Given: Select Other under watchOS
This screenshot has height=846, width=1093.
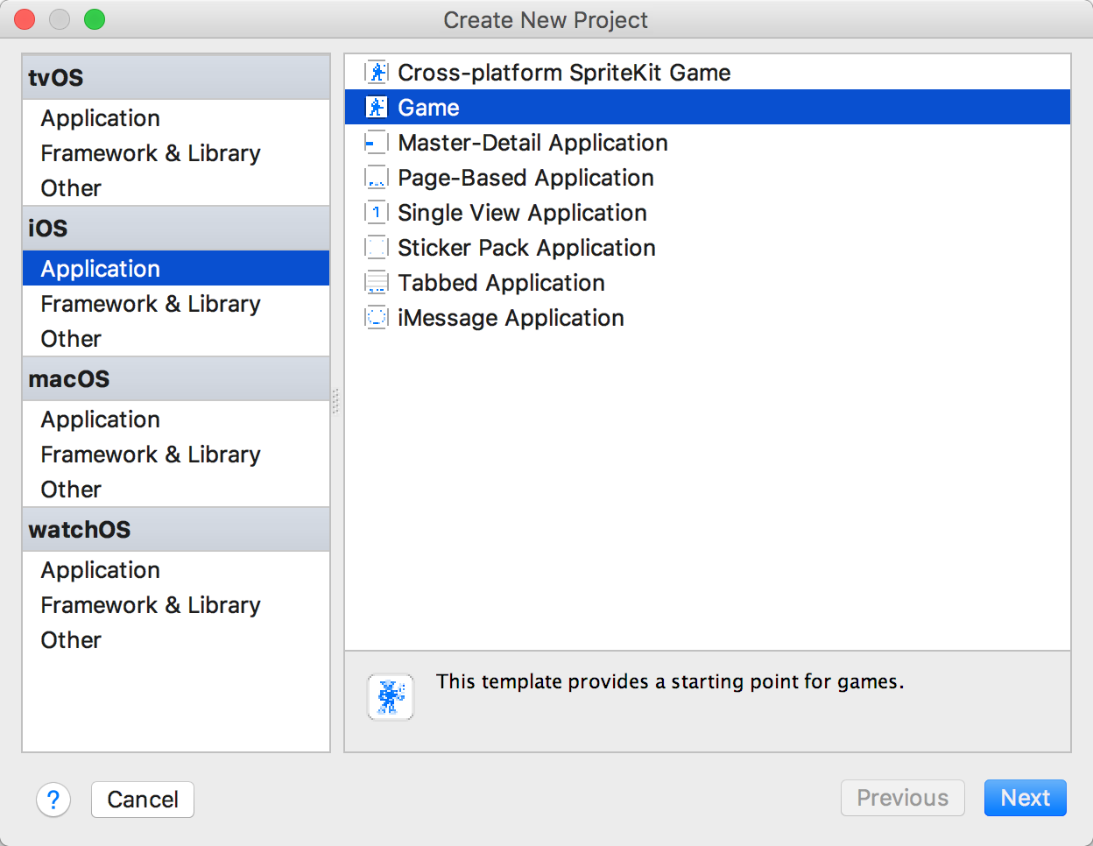Looking at the screenshot, I should pyautogui.click(x=176, y=639).
